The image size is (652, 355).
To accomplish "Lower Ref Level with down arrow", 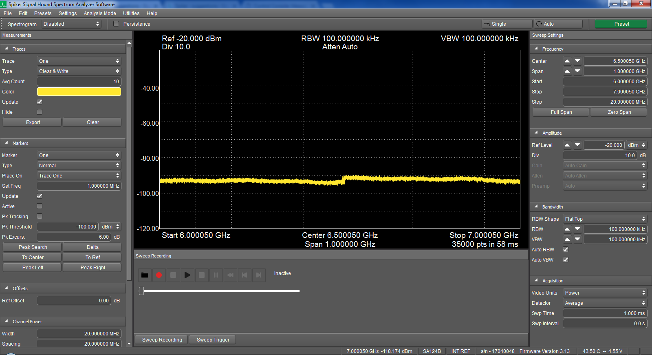I will [577, 145].
